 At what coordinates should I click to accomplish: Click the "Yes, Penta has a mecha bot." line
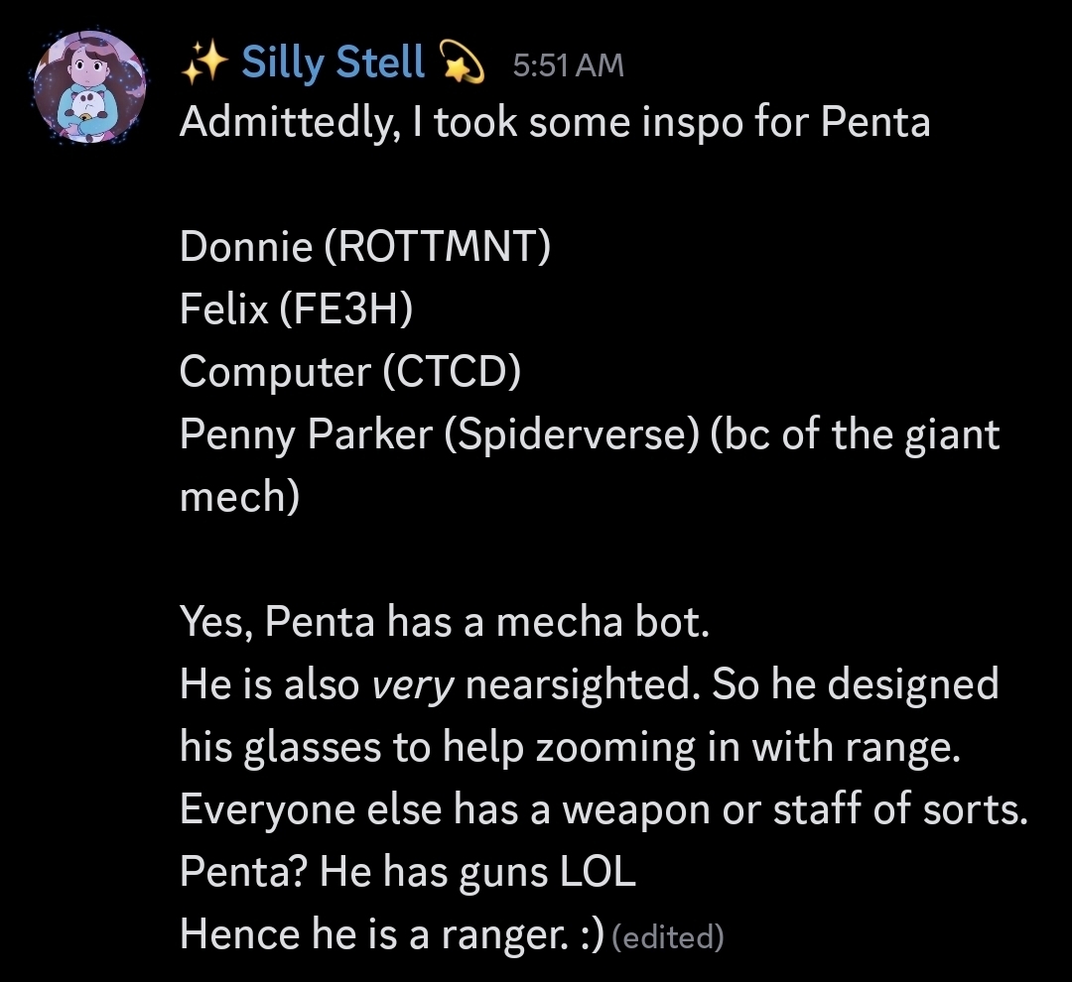point(445,623)
